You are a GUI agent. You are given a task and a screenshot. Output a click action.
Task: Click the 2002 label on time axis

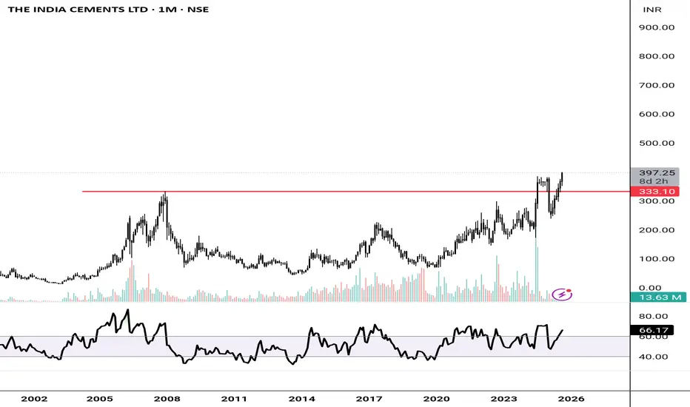point(34,399)
